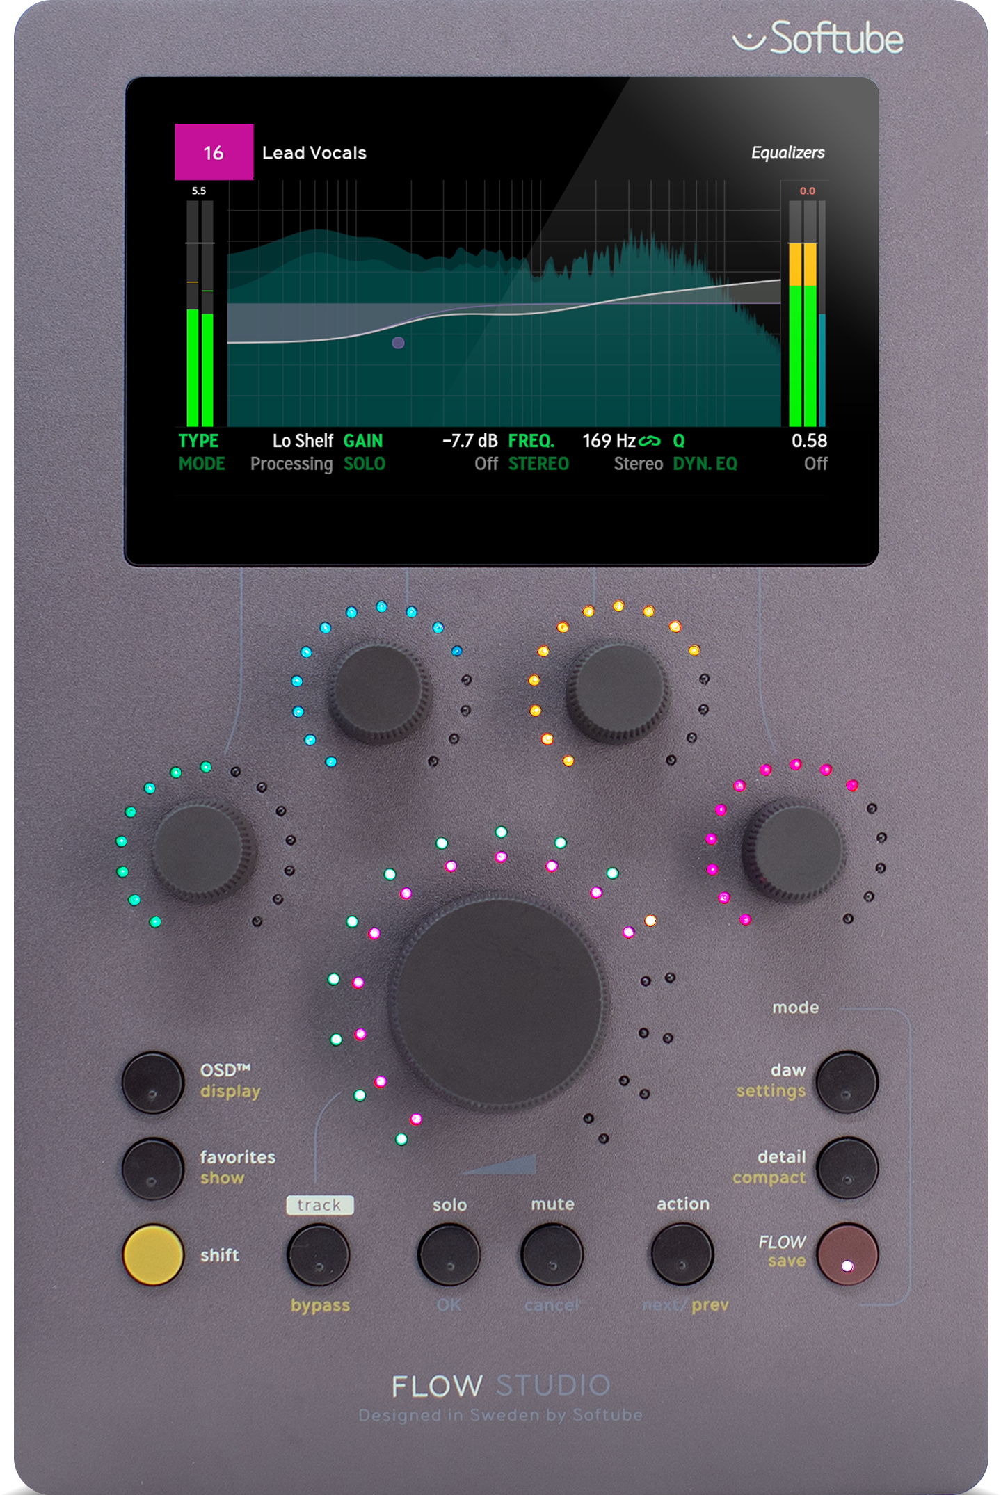
Task: Click the Softube logo
Action: 817,38
